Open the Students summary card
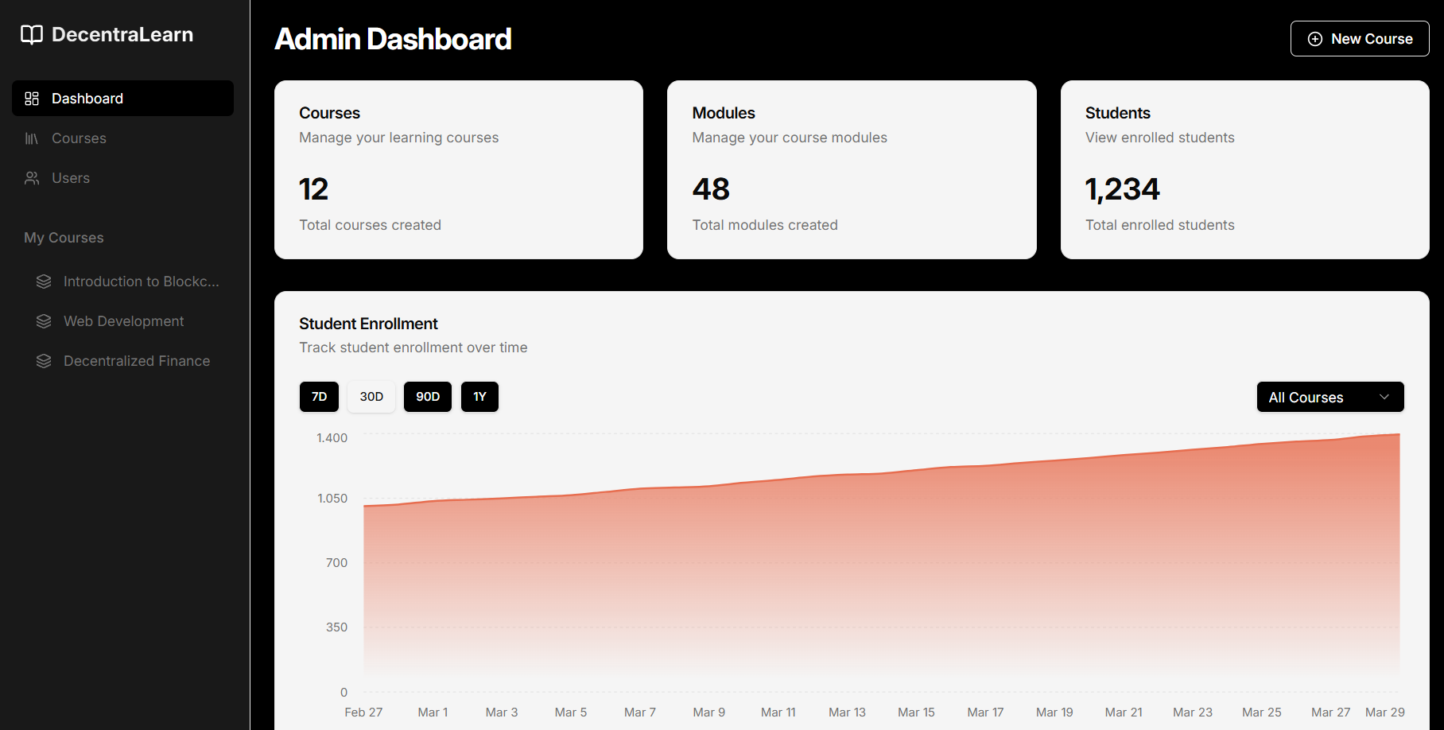This screenshot has width=1444, height=730. (x=1245, y=169)
